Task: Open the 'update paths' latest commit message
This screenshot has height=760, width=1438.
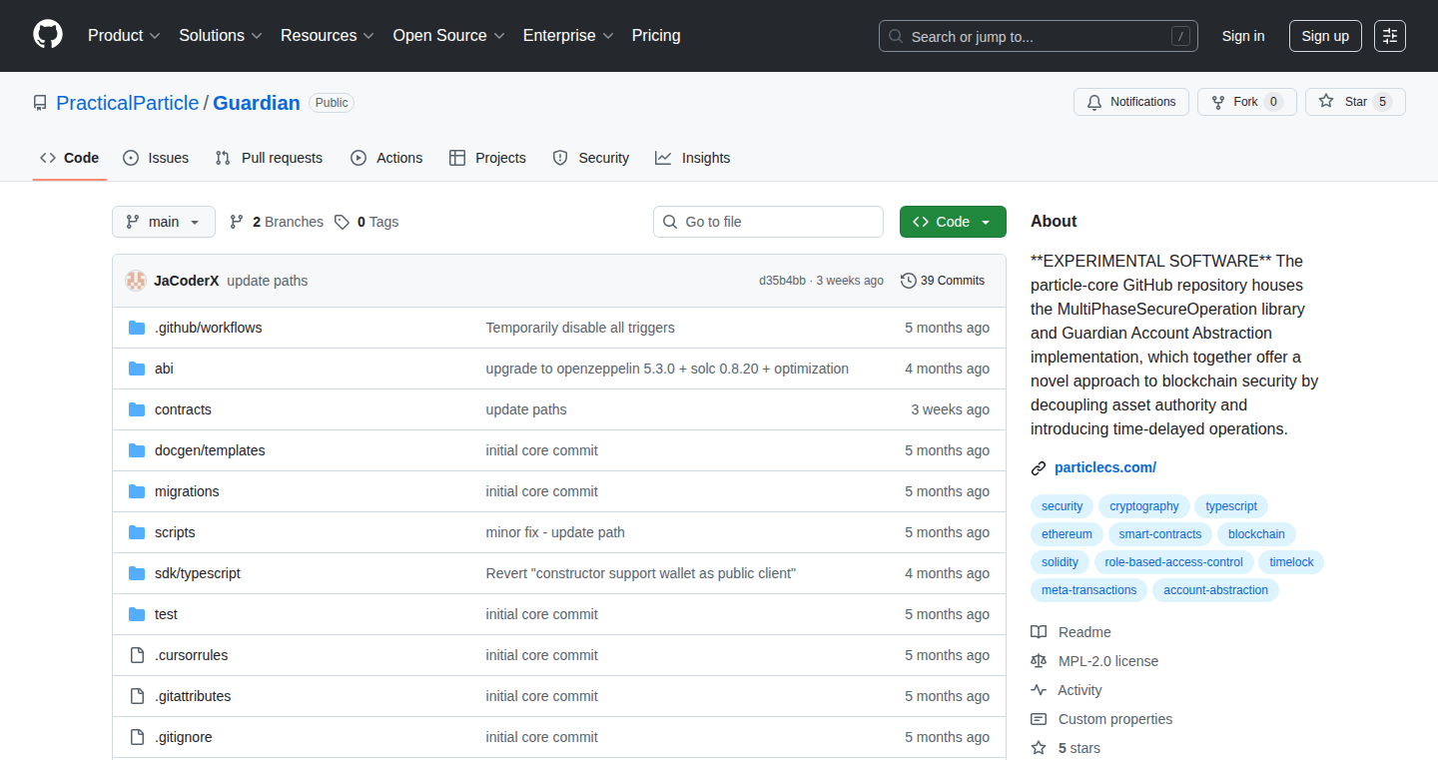Action: pyautogui.click(x=268, y=281)
